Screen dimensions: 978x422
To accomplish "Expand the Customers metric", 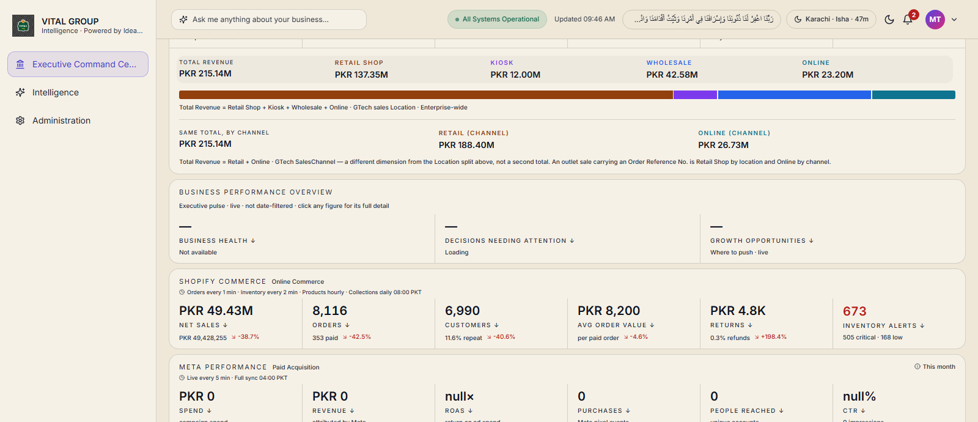I will 472,325.
